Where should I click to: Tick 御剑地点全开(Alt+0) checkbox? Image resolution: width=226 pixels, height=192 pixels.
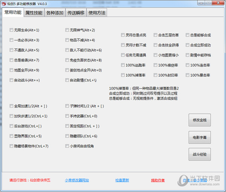pyautogui.click(x=67, y=70)
